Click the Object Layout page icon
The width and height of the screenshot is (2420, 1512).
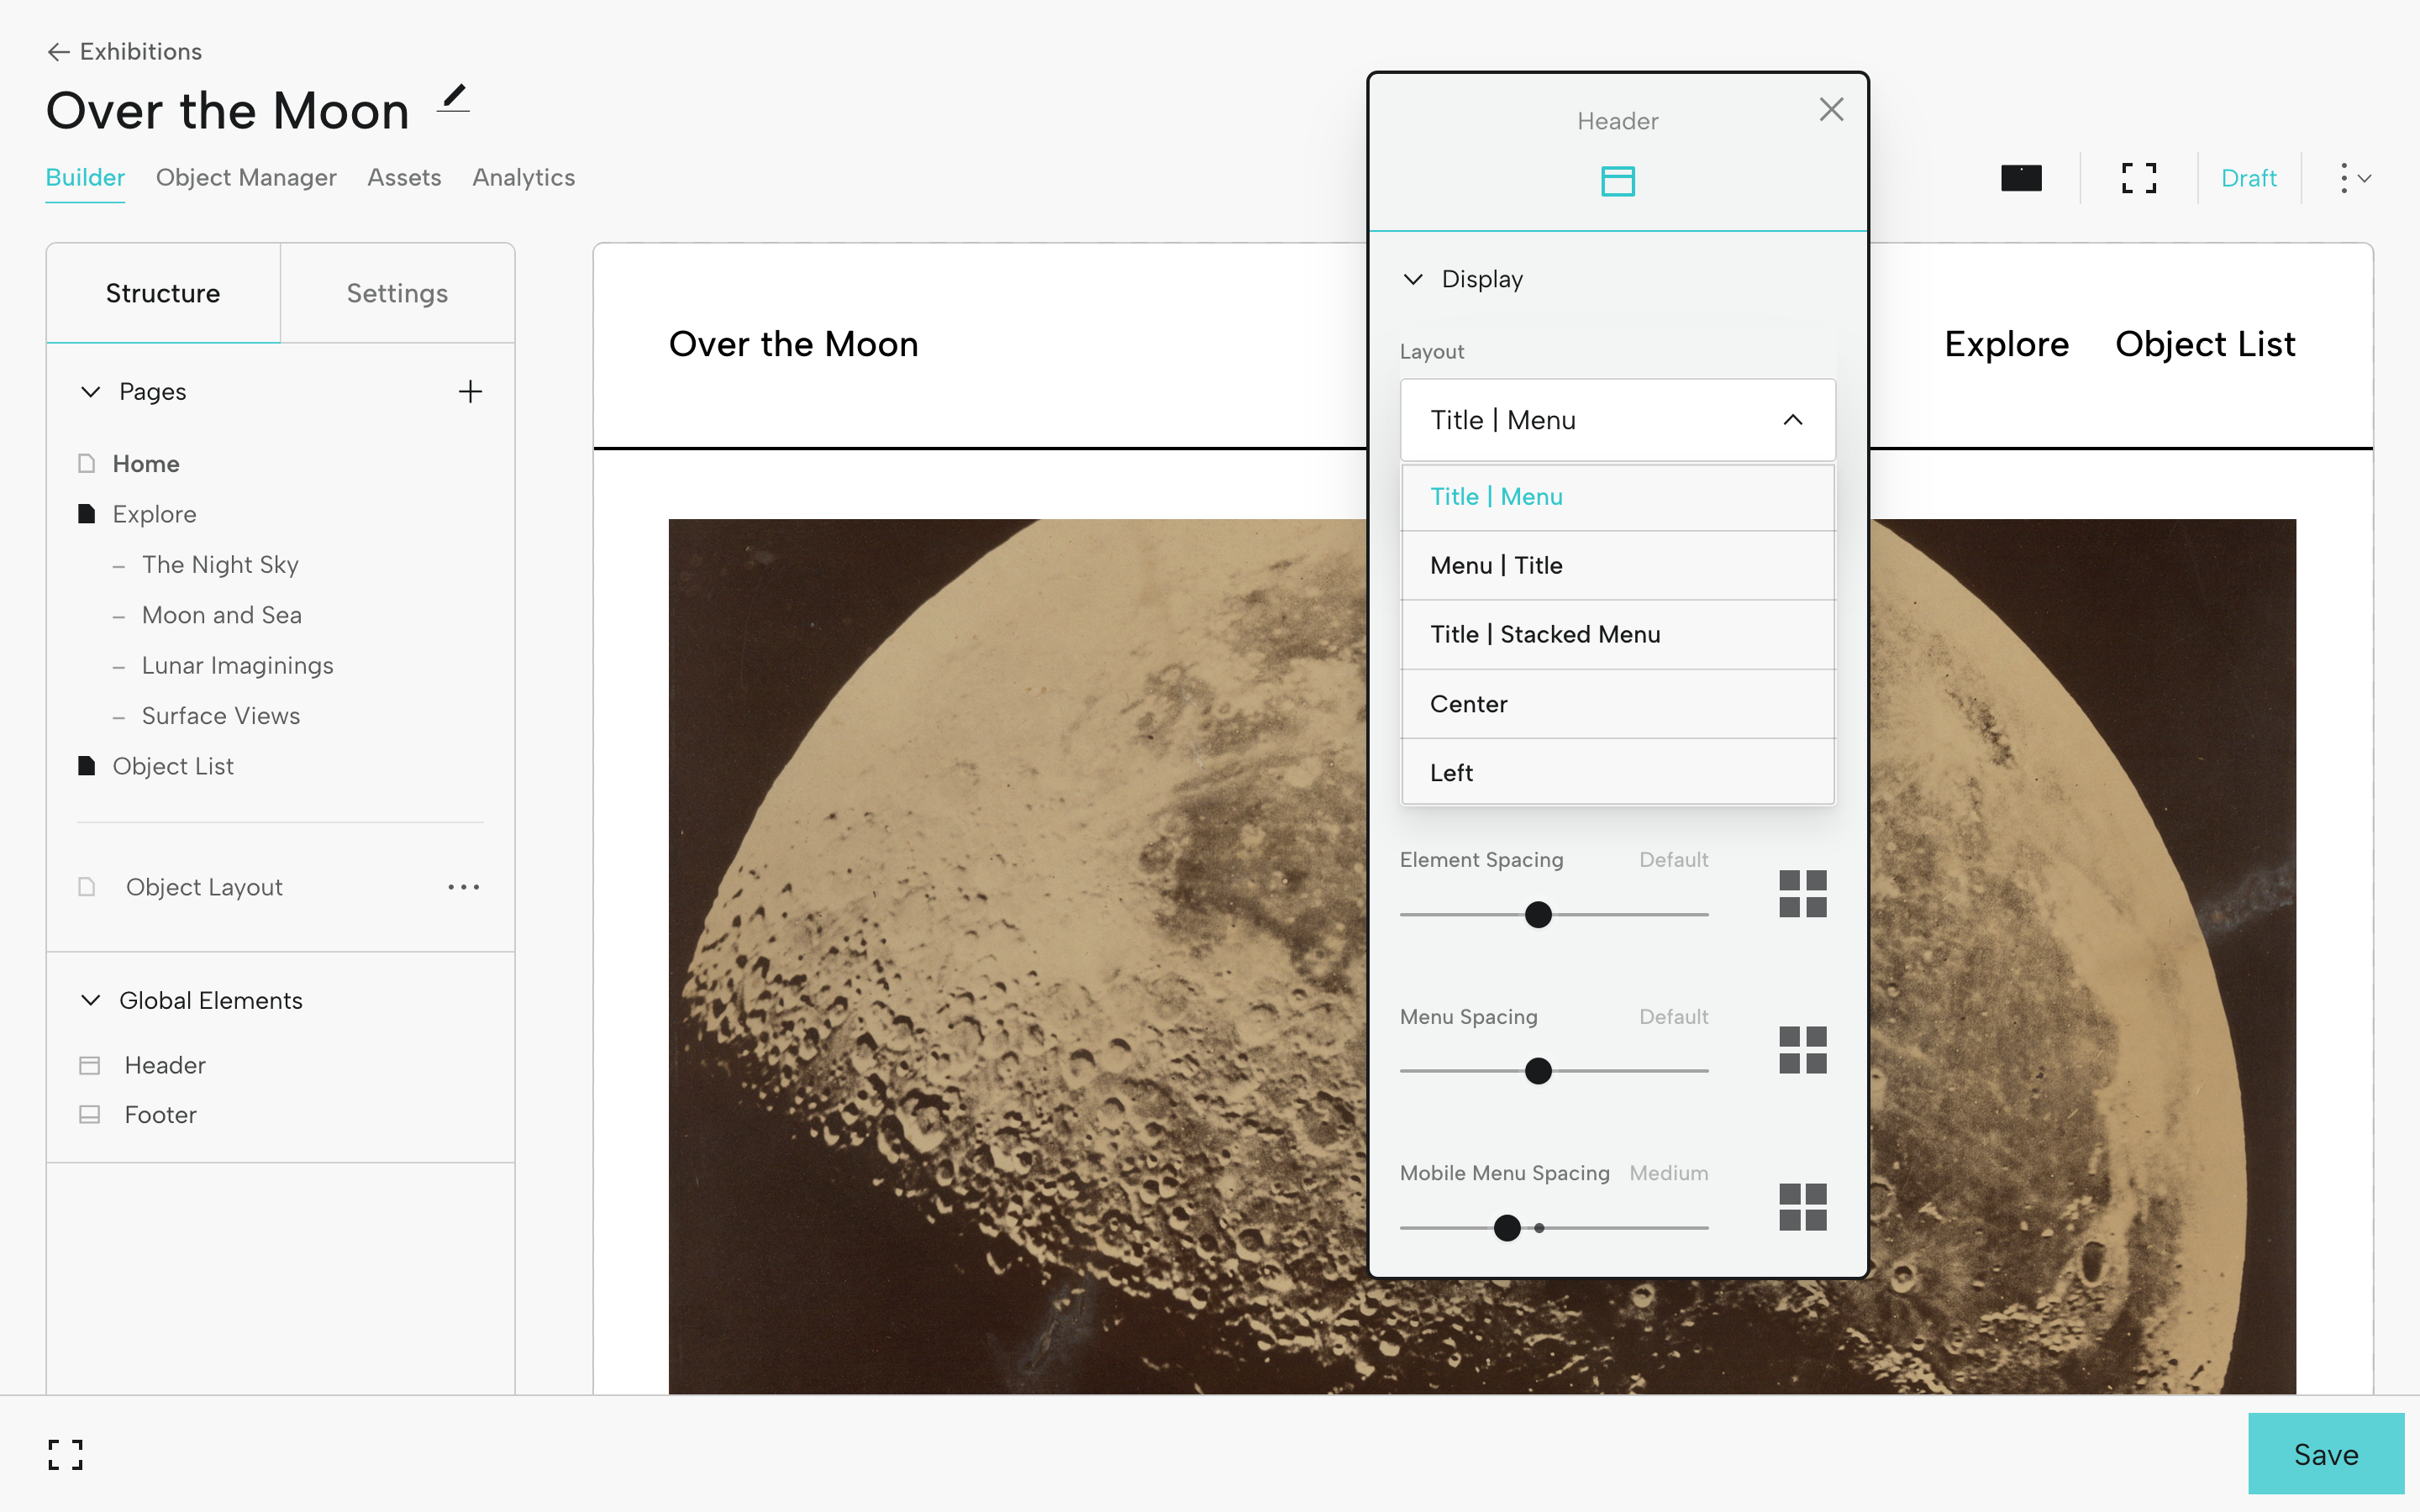click(x=87, y=887)
